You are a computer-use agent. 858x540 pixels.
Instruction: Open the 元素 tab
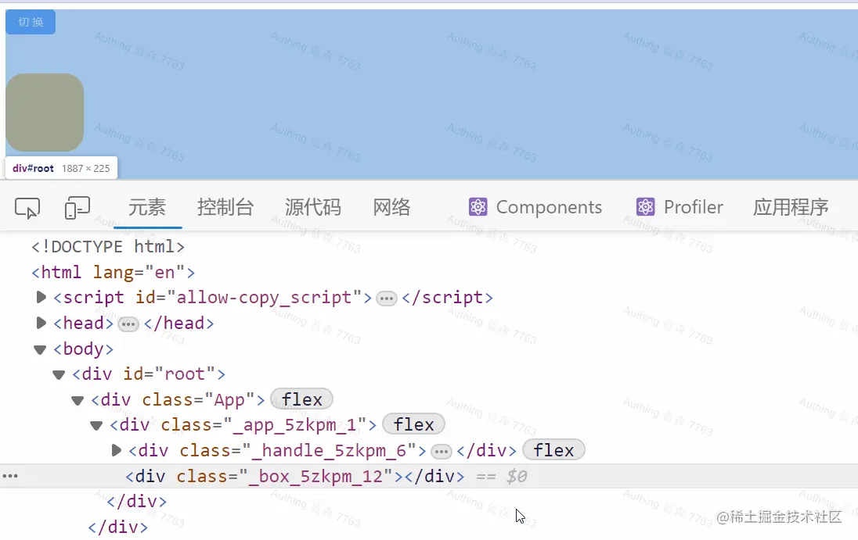point(147,208)
